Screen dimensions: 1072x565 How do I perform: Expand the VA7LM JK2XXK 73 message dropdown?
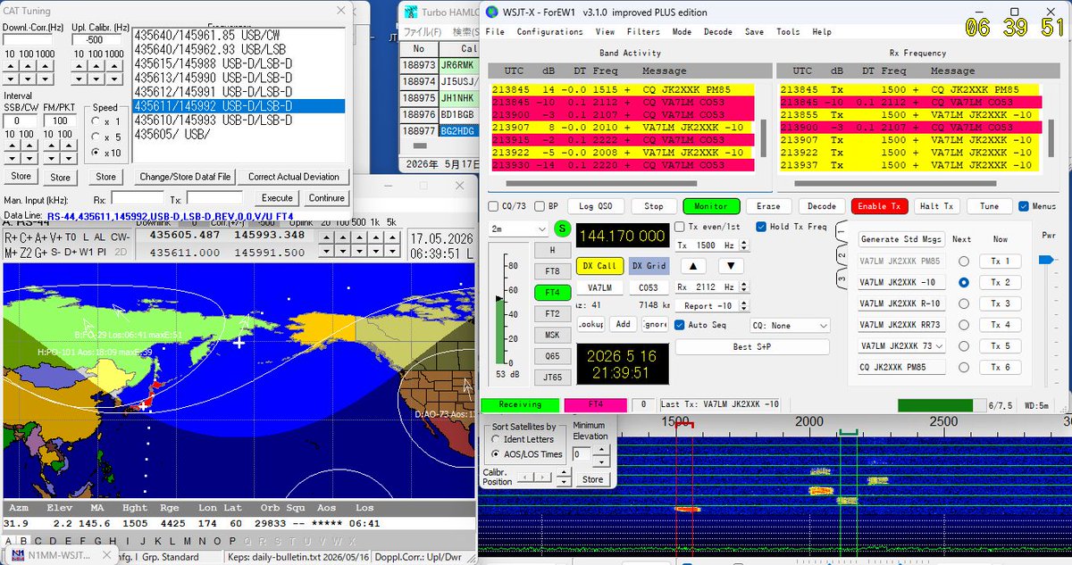click(x=940, y=346)
